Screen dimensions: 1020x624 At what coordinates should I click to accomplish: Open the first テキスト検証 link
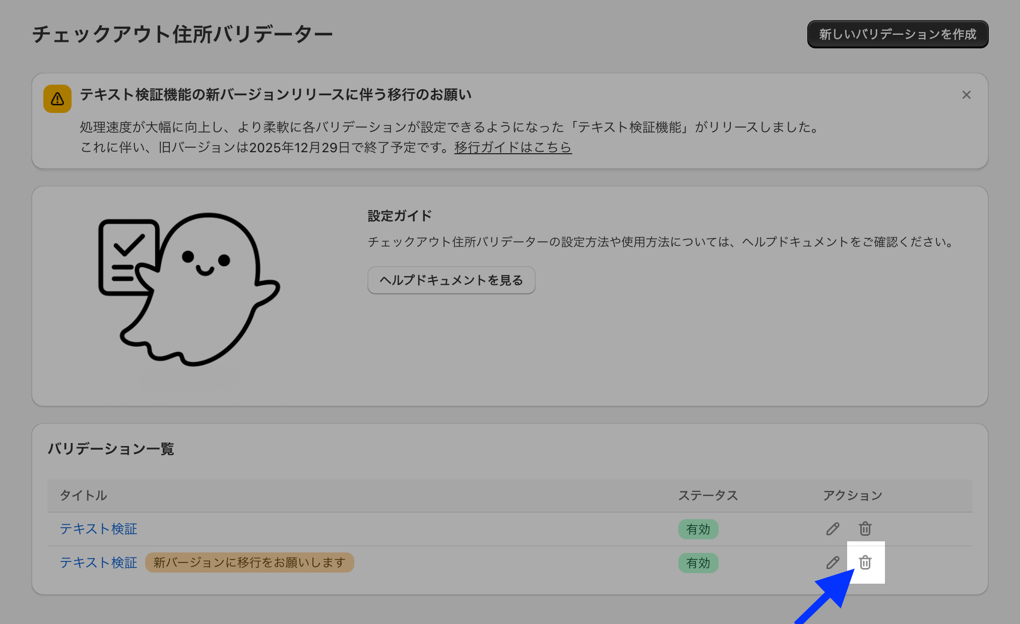98,529
